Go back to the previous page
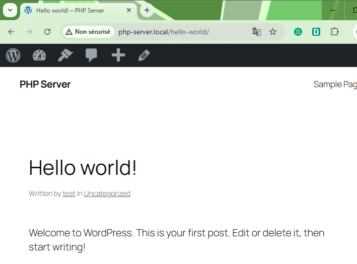Image resolution: width=357 pixels, height=264 pixels. point(11,32)
